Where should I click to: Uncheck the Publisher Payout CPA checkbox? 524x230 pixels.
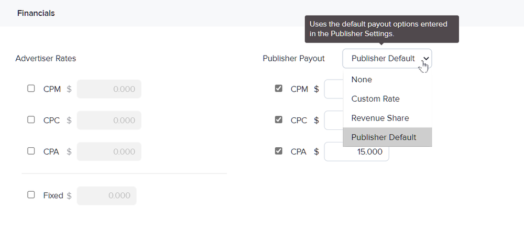click(278, 151)
